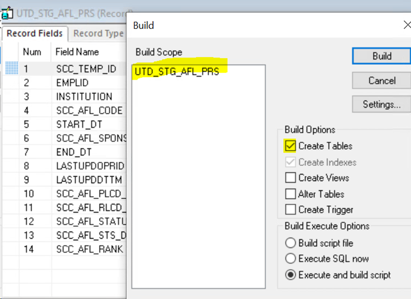The height and width of the screenshot is (299, 411).
Task: Select the Build script file radio
Action: tap(290, 243)
